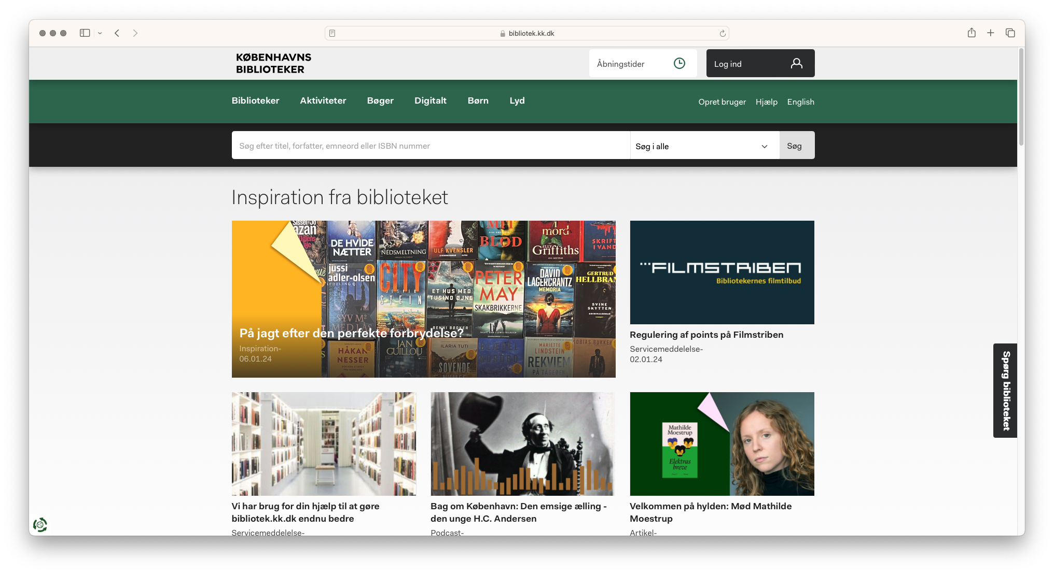
Task: Open the Åbningstider button
Action: pos(643,63)
